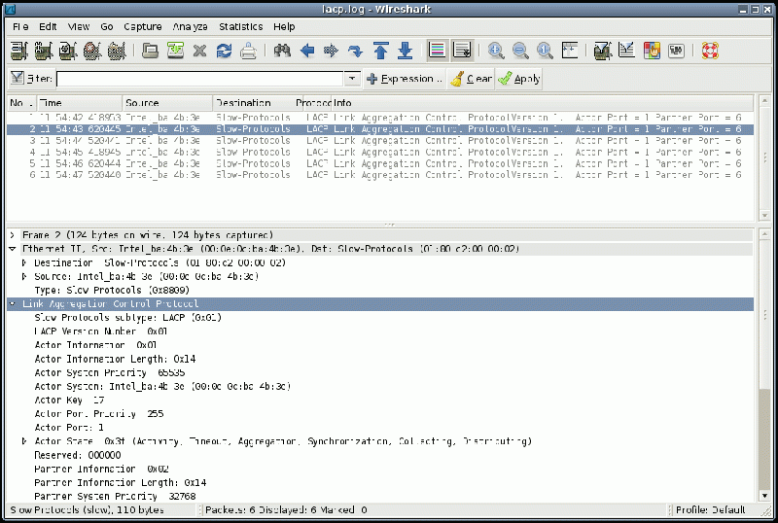Go to packet number icon

(355, 51)
